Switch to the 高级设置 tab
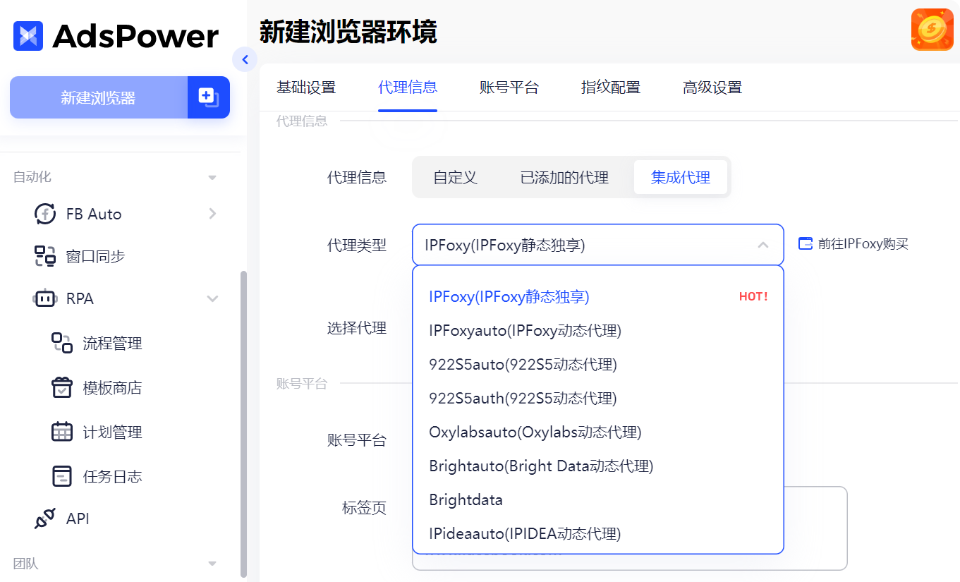 712,87
